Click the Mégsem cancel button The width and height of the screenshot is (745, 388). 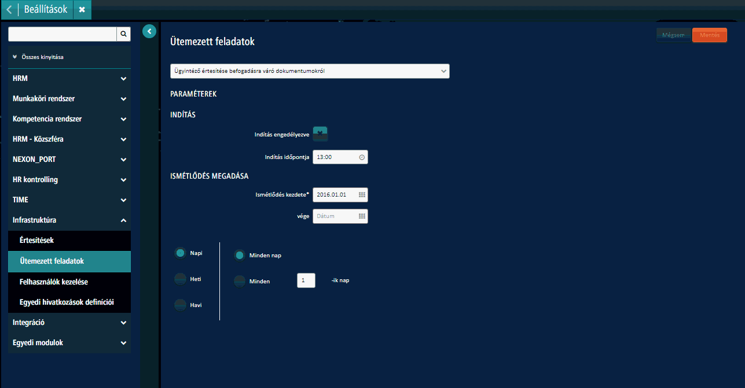coord(673,35)
